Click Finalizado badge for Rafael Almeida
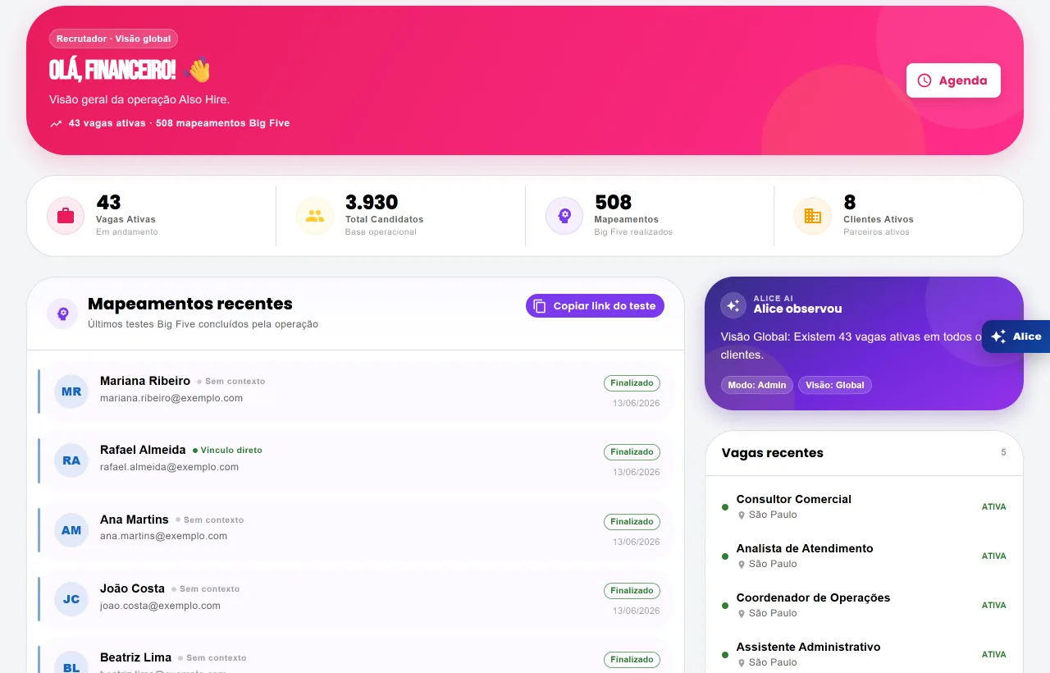The width and height of the screenshot is (1050, 673). [x=632, y=452]
